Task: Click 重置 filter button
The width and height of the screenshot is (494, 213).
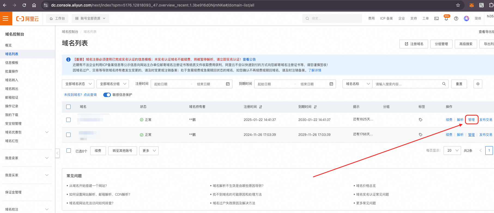Action: (459, 84)
